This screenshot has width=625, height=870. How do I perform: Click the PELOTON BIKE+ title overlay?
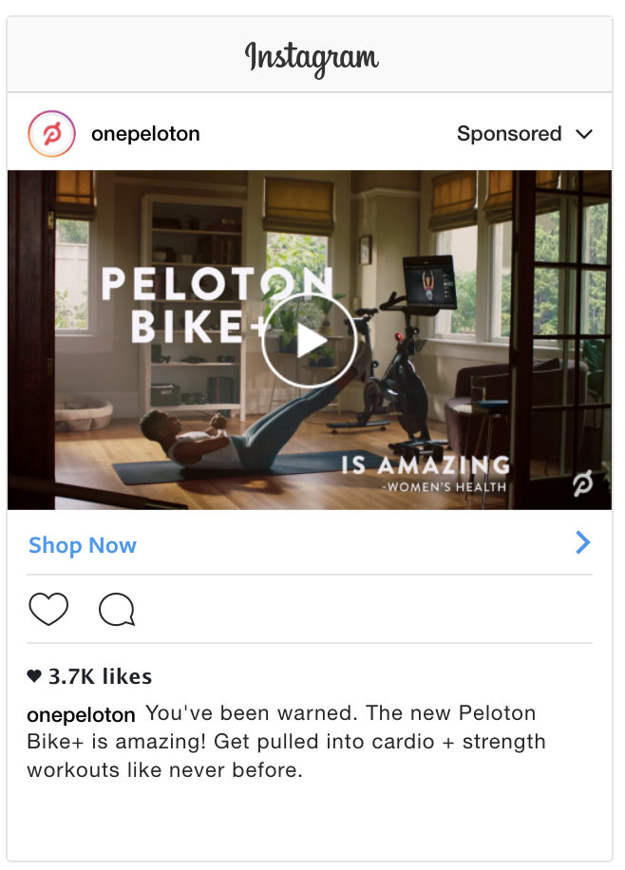coord(218,305)
